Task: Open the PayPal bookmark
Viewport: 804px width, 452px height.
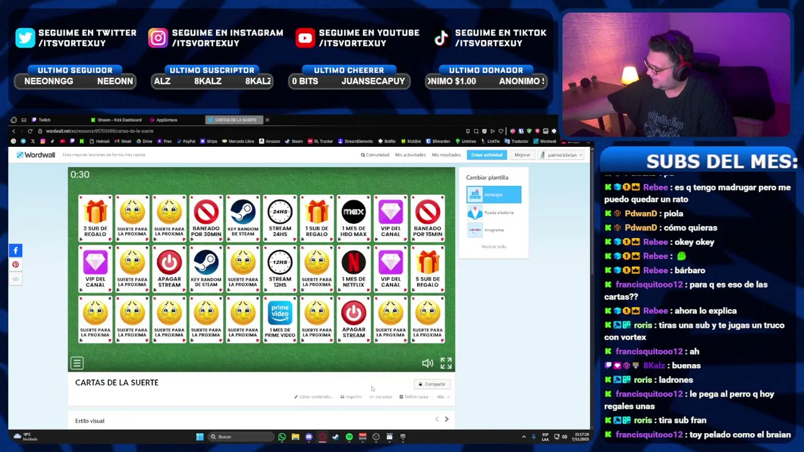Action: point(186,141)
